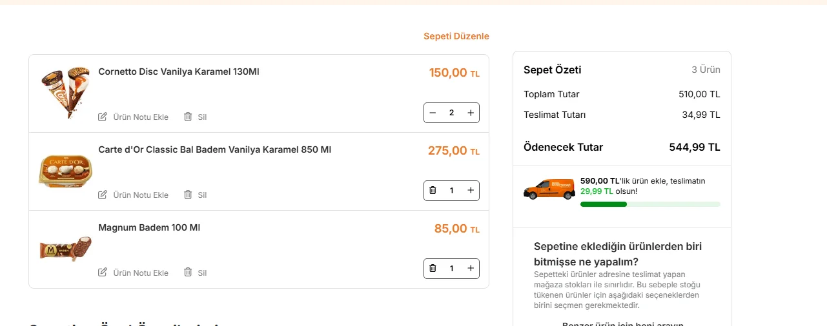Open Carte d'Or Classic product title
This screenshot has height=326, width=827.
214,149
